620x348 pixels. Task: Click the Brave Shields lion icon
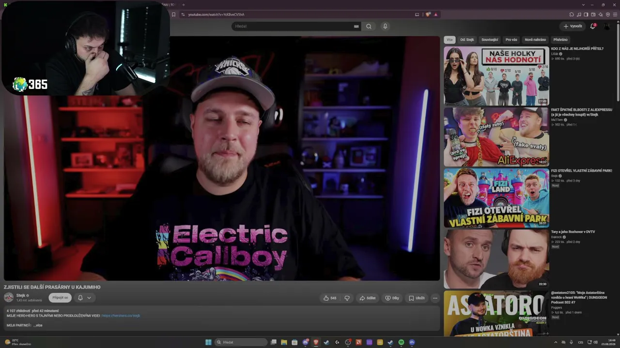(428, 14)
